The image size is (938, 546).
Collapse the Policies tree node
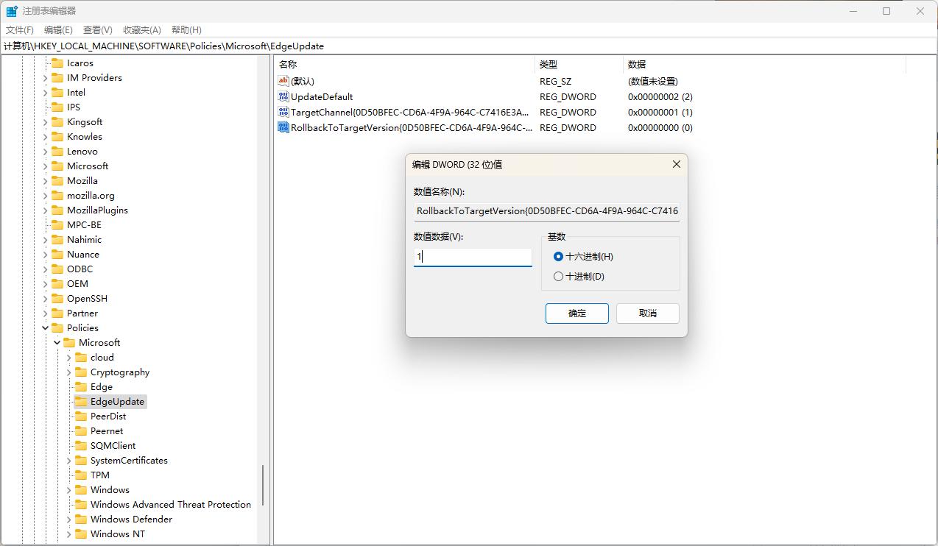coord(45,327)
